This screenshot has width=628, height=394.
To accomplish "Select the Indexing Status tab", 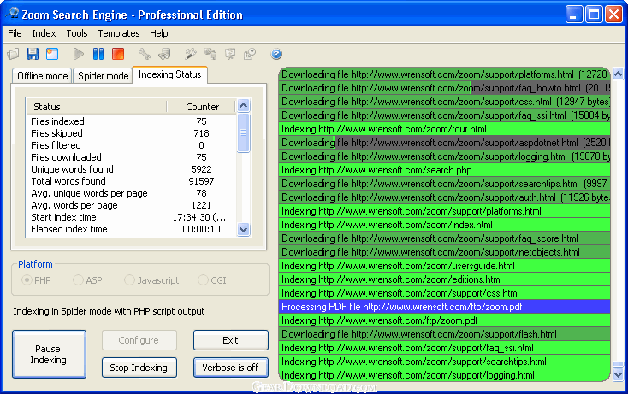I will pyautogui.click(x=169, y=74).
